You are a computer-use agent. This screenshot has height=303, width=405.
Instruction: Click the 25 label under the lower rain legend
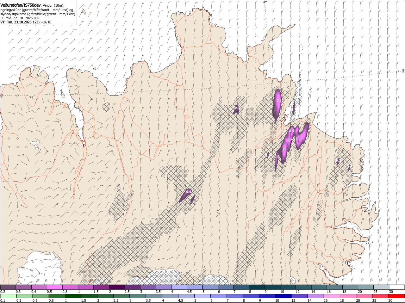click(374, 300)
